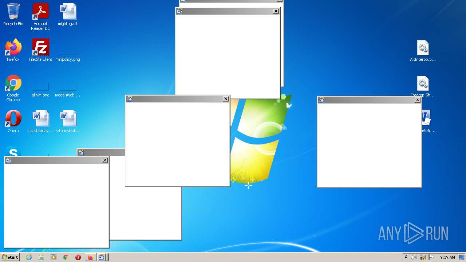Open the Start menu
The image size is (466, 262).
coord(10,257)
